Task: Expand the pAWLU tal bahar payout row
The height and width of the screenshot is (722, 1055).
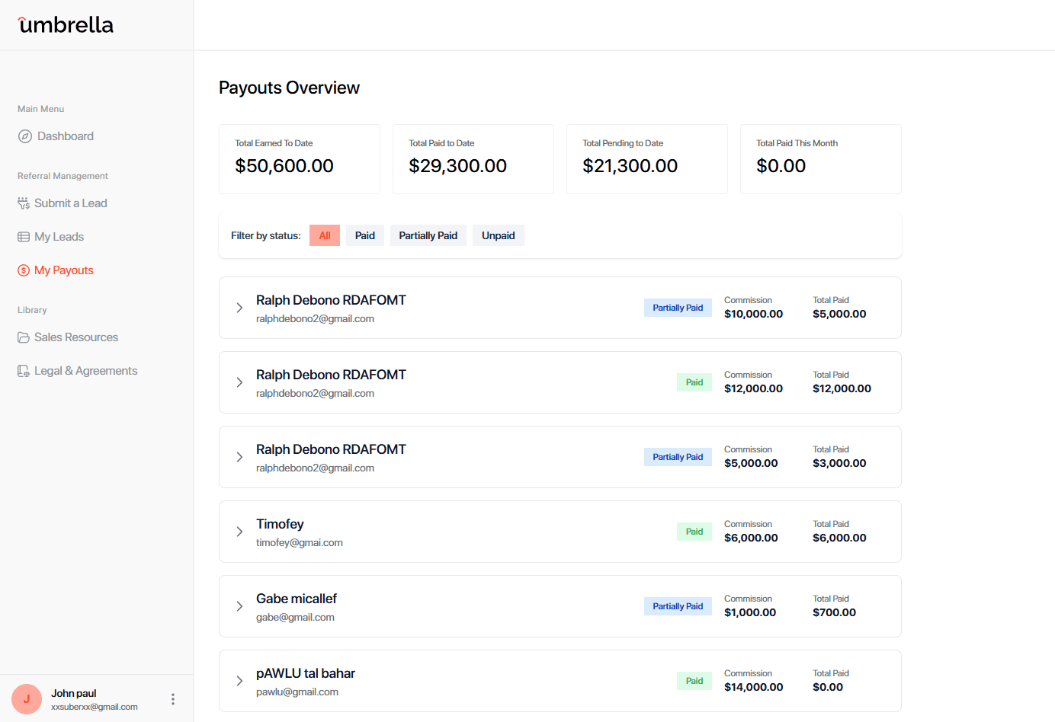Action: (239, 681)
